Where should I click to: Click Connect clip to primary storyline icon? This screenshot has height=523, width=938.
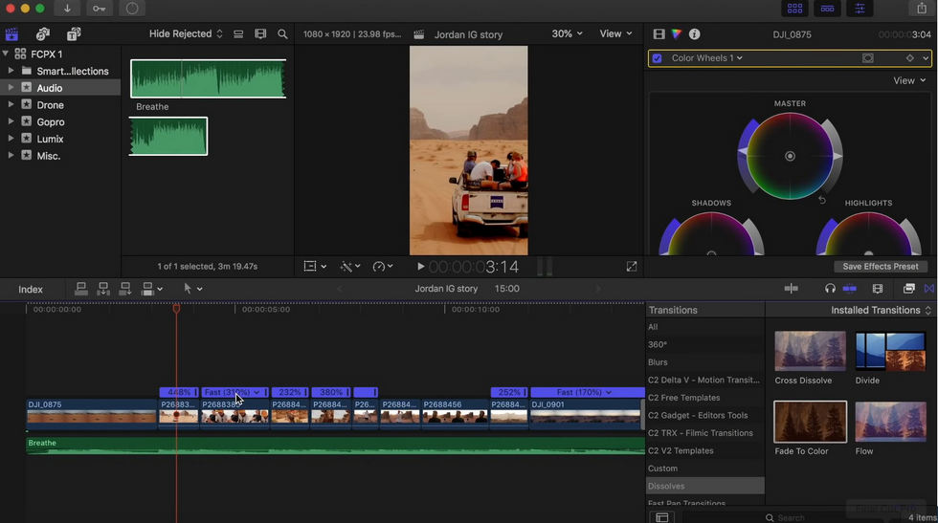pos(80,290)
